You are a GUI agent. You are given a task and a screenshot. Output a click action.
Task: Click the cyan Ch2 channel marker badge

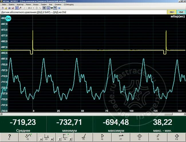coord(8,19)
